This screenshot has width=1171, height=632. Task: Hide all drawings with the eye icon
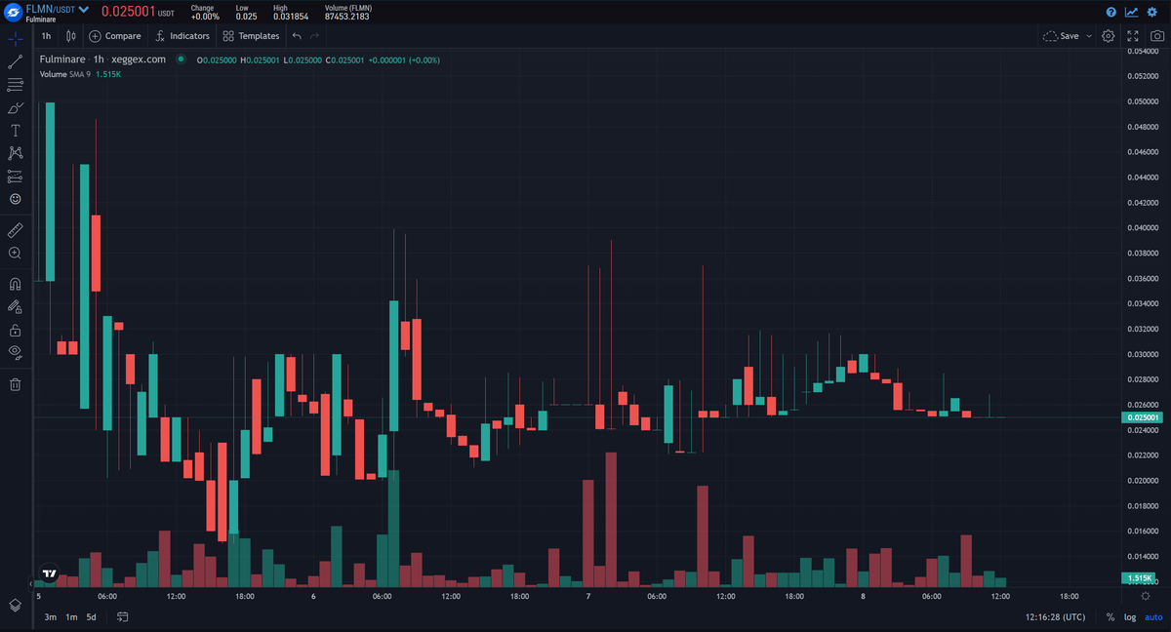[x=15, y=351]
